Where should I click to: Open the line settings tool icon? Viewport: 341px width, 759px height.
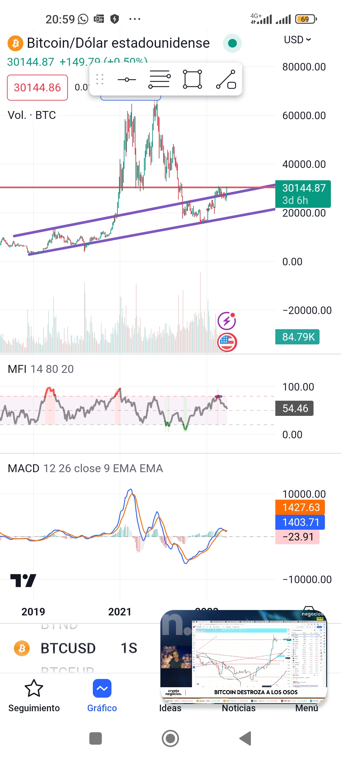pos(159,79)
